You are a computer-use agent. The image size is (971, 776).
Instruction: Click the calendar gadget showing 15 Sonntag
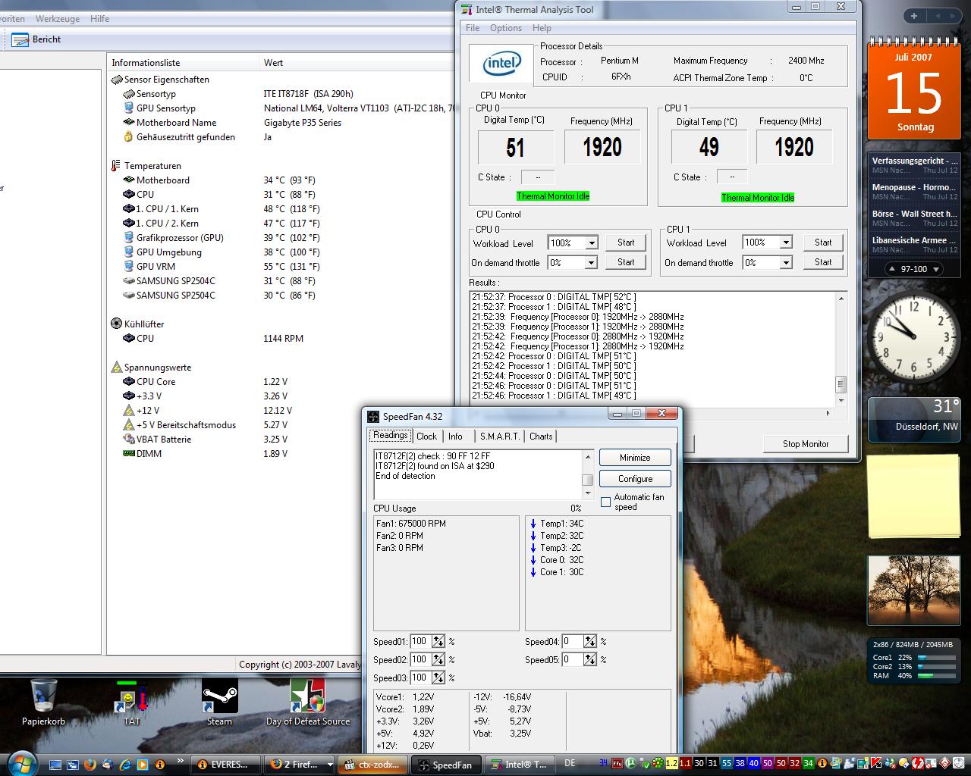click(x=914, y=92)
